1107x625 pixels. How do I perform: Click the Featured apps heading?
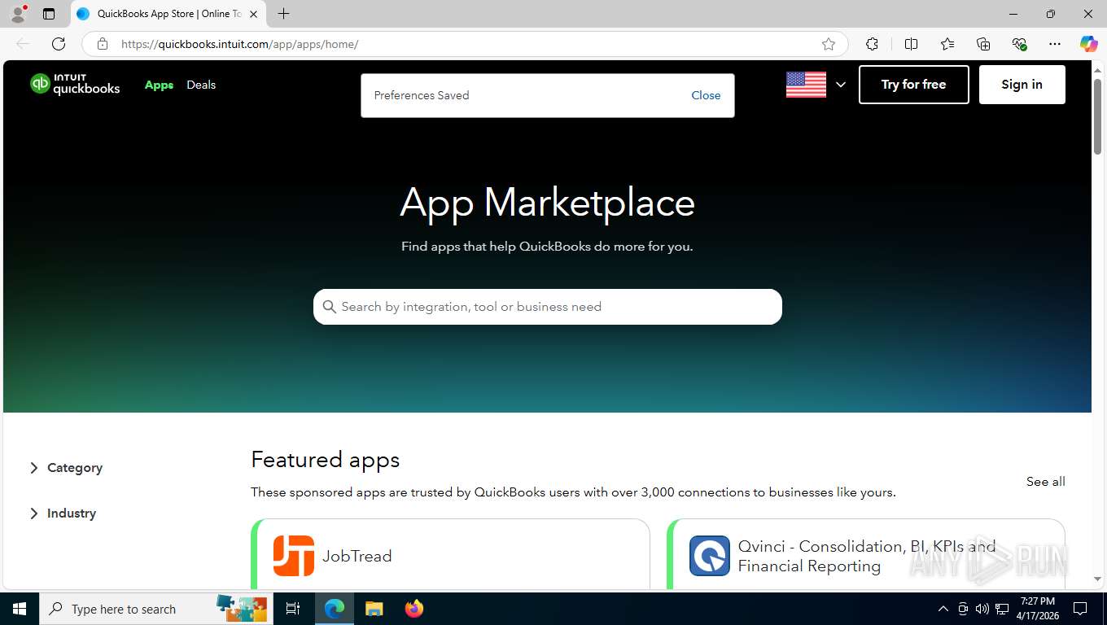(325, 460)
